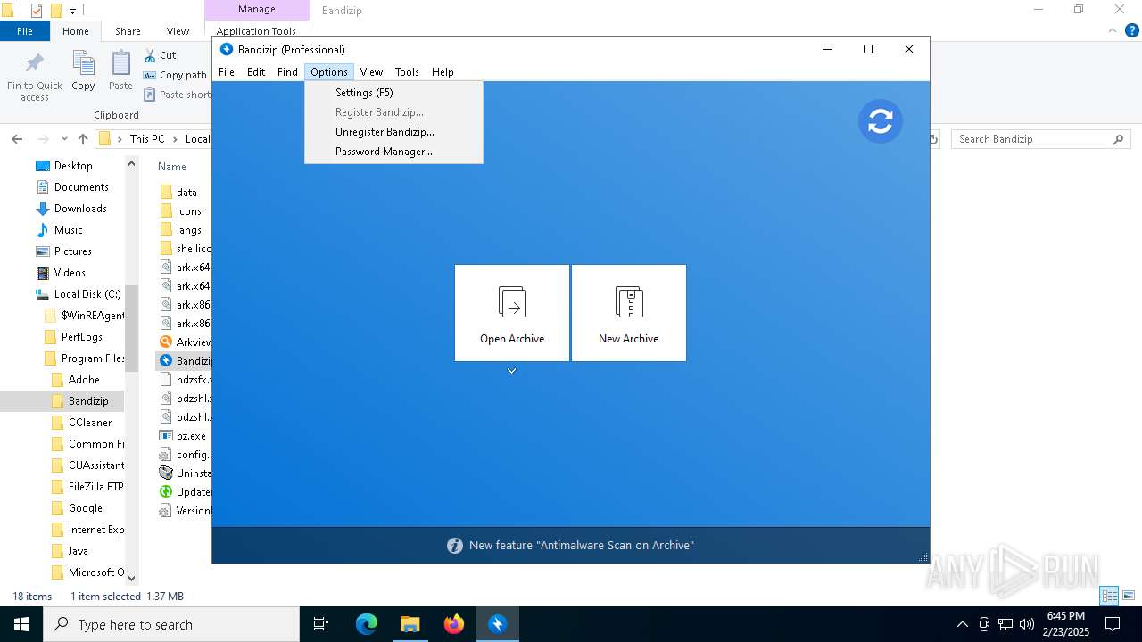Select Local Disk (C:) in navigation pane
Image resolution: width=1142 pixels, height=642 pixels.
point(87,294)
